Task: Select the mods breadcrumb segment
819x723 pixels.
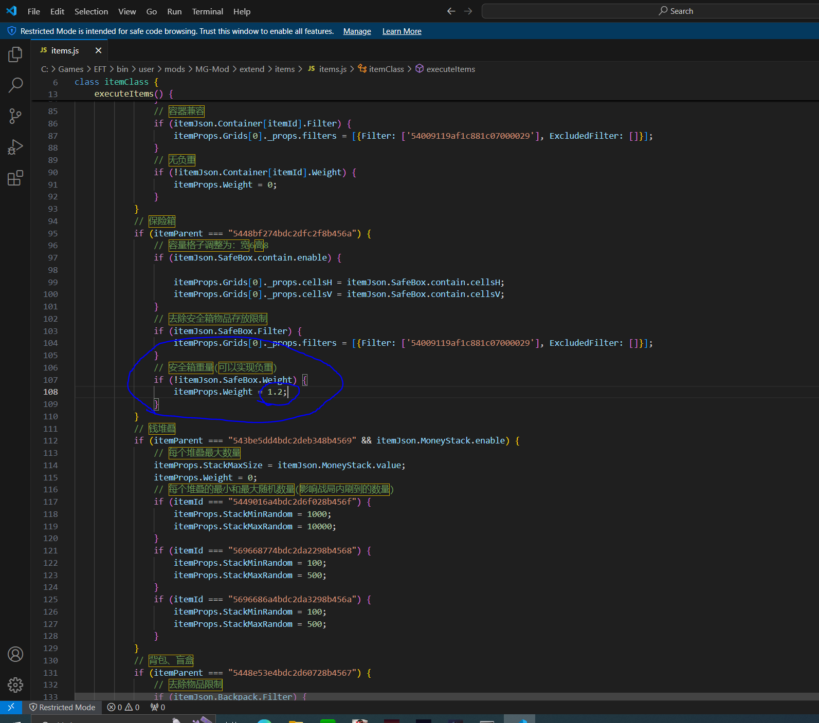Action: 175,69
